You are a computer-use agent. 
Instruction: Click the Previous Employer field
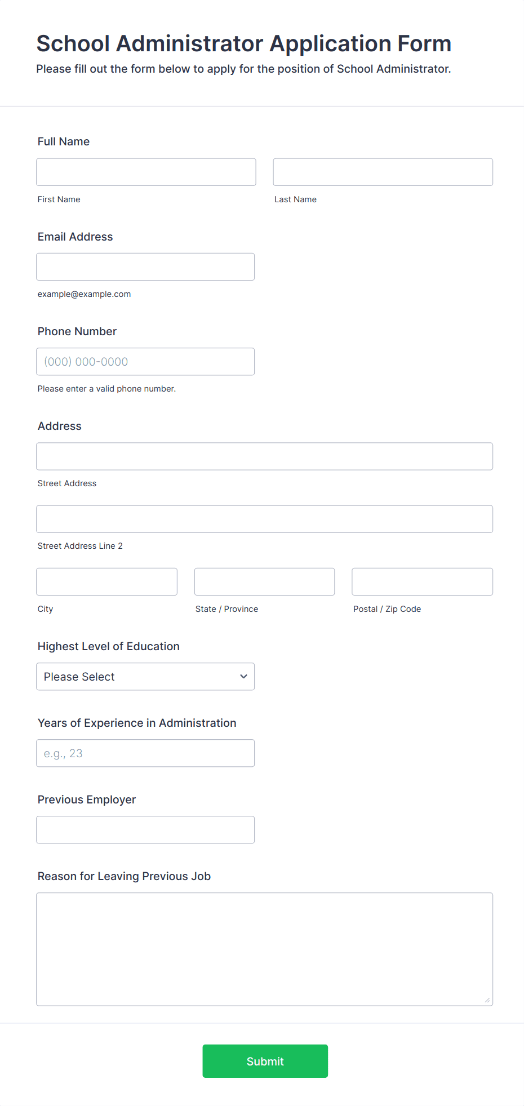(145, 829)
